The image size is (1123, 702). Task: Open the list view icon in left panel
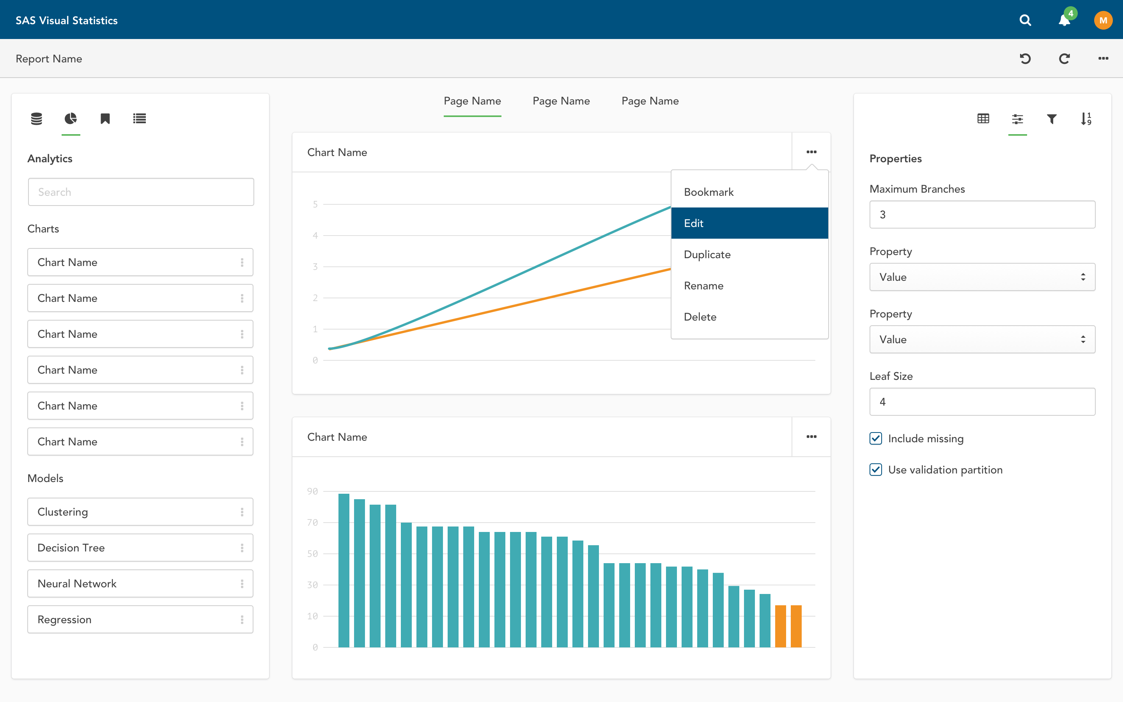point(139,119)
